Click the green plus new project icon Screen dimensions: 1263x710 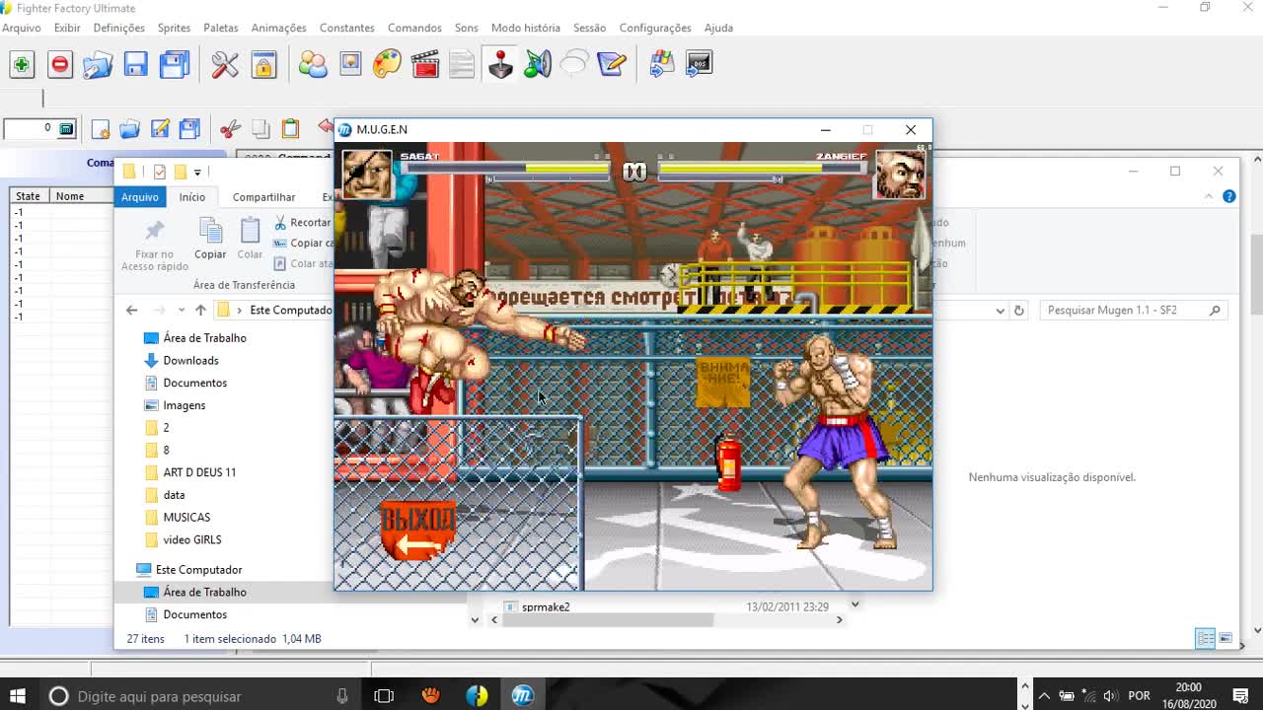point(22,65)
